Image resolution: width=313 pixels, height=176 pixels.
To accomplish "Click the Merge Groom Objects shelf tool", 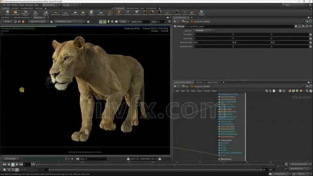I will pos(25,13).
